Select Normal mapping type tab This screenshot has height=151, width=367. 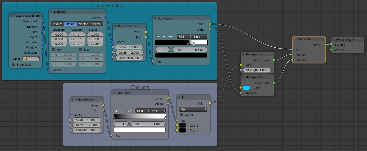(x=96, y=24)
